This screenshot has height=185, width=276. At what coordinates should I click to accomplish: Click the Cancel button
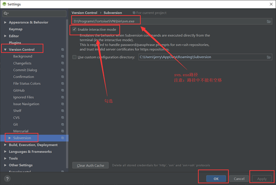pos(239,179)
